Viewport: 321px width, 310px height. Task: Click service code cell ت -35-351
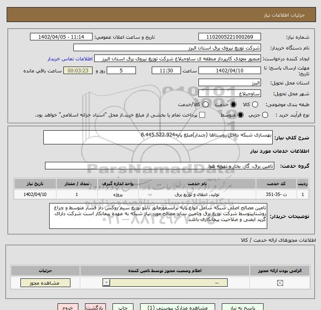pos(276,194)
